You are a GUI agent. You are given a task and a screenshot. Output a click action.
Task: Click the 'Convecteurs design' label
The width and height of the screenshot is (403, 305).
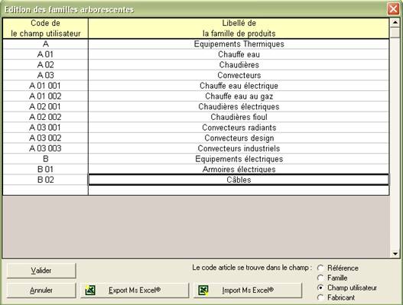coord(239,138)
